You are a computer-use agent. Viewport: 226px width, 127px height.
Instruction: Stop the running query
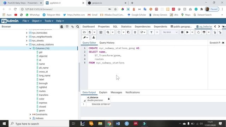pyautogui.click(x=182, y=32)
